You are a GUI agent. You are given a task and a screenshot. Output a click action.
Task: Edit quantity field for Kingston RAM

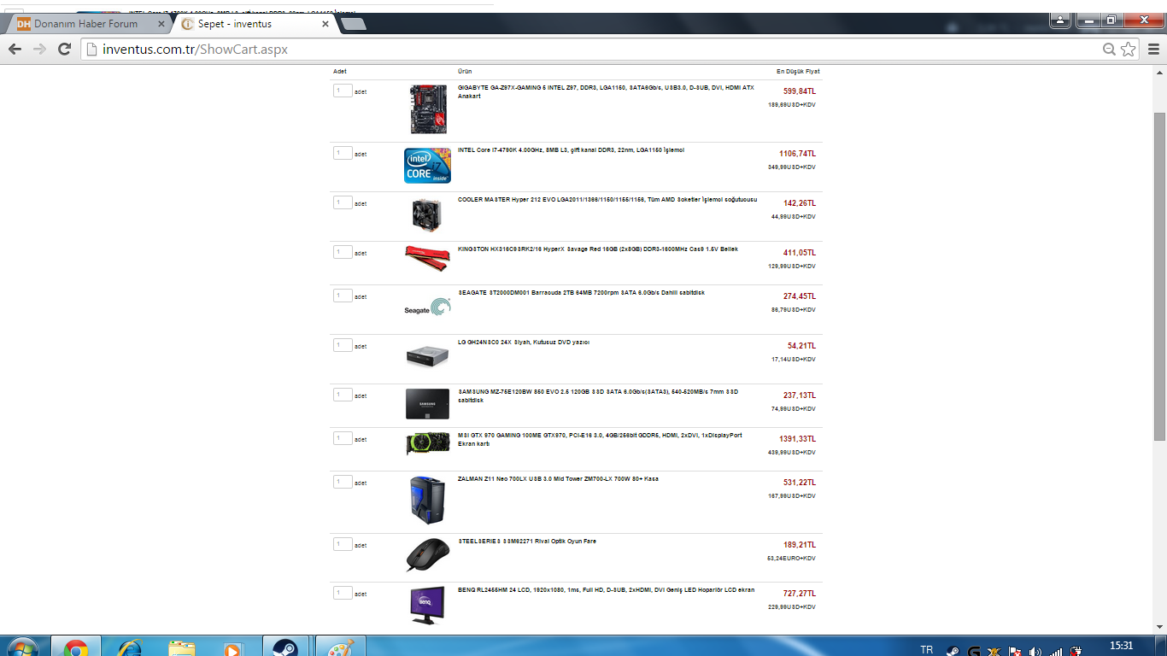(x=343, y=252)
